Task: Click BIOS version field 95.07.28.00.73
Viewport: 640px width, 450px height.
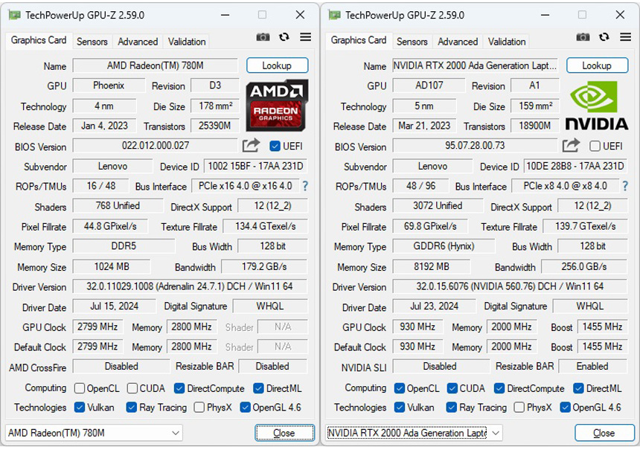Action: [x=475, y=146]
